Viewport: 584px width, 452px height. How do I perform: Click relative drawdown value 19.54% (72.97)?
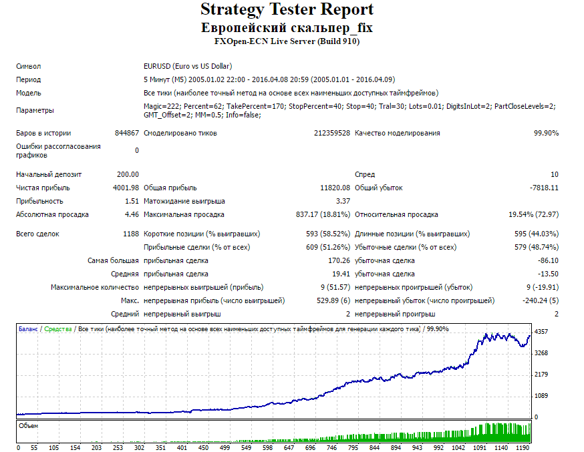tap(534, 215)
